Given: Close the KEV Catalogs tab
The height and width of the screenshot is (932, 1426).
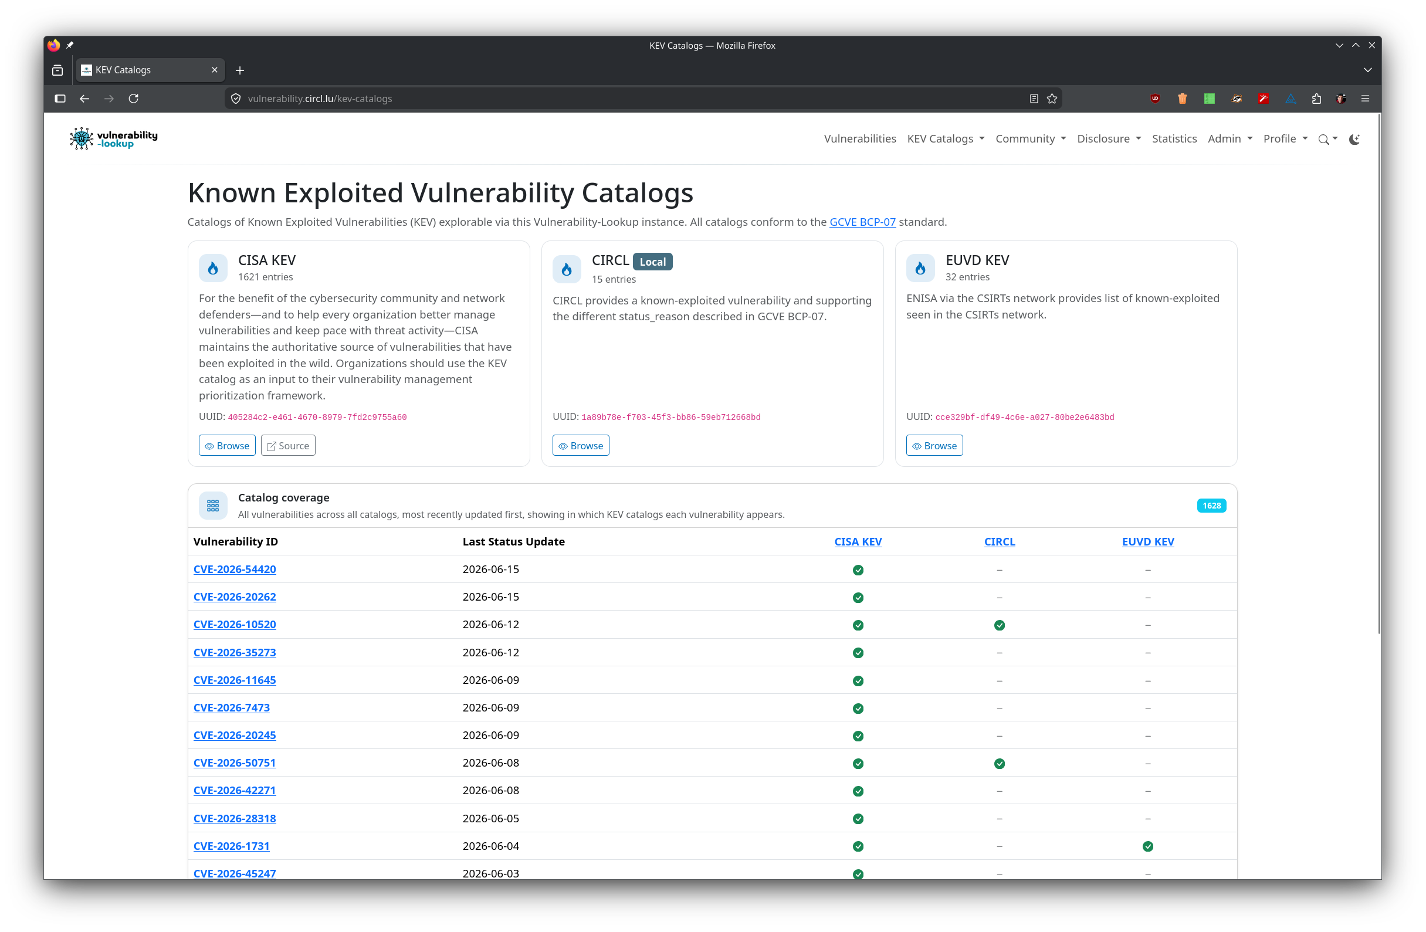Looking at the screenshot, I should [x=215, y=70].
